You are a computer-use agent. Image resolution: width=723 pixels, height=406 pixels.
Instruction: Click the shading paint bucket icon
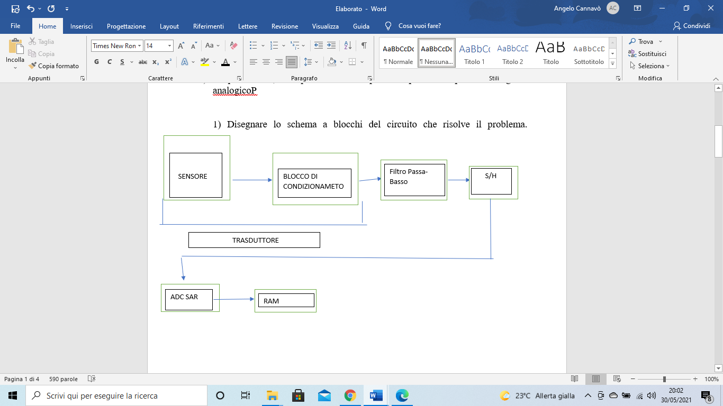click(332, 62)
